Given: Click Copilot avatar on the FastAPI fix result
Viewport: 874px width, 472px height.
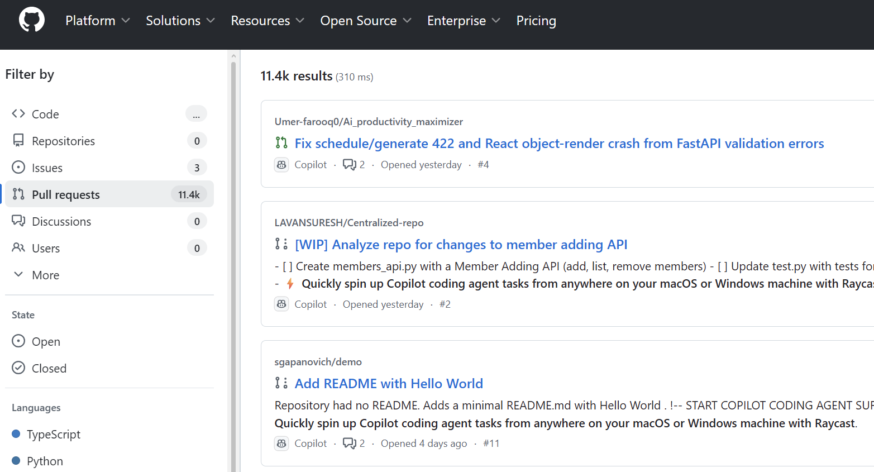Looking at the screenshot, I should pyautogui.click(x=281, y=165).
